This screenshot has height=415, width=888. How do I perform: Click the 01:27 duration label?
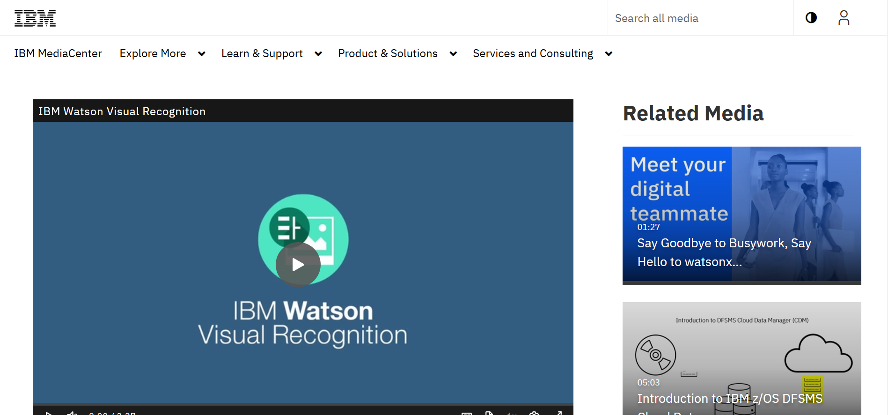648,227
